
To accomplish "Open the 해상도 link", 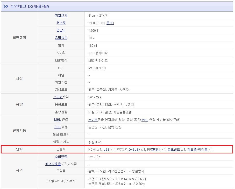I will [61, 23].
